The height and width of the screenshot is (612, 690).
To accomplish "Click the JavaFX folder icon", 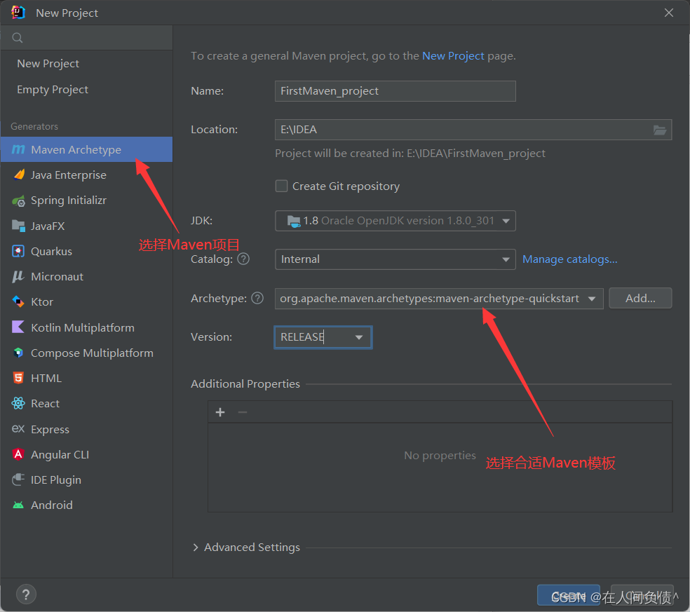I will click(x=18, y=226).
